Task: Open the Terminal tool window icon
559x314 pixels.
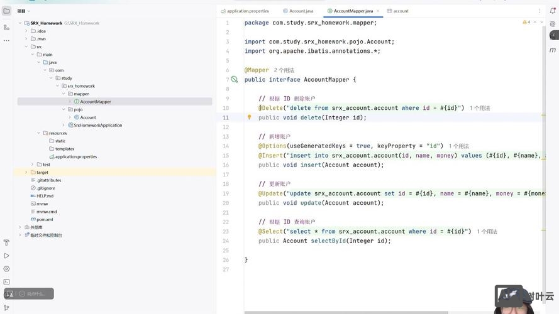Action: [x=6, y=282]
